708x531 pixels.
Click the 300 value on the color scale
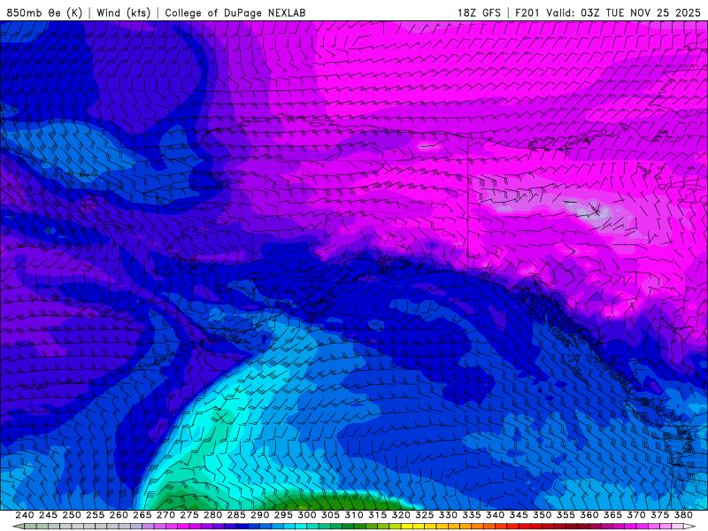[x=306, y=515]
